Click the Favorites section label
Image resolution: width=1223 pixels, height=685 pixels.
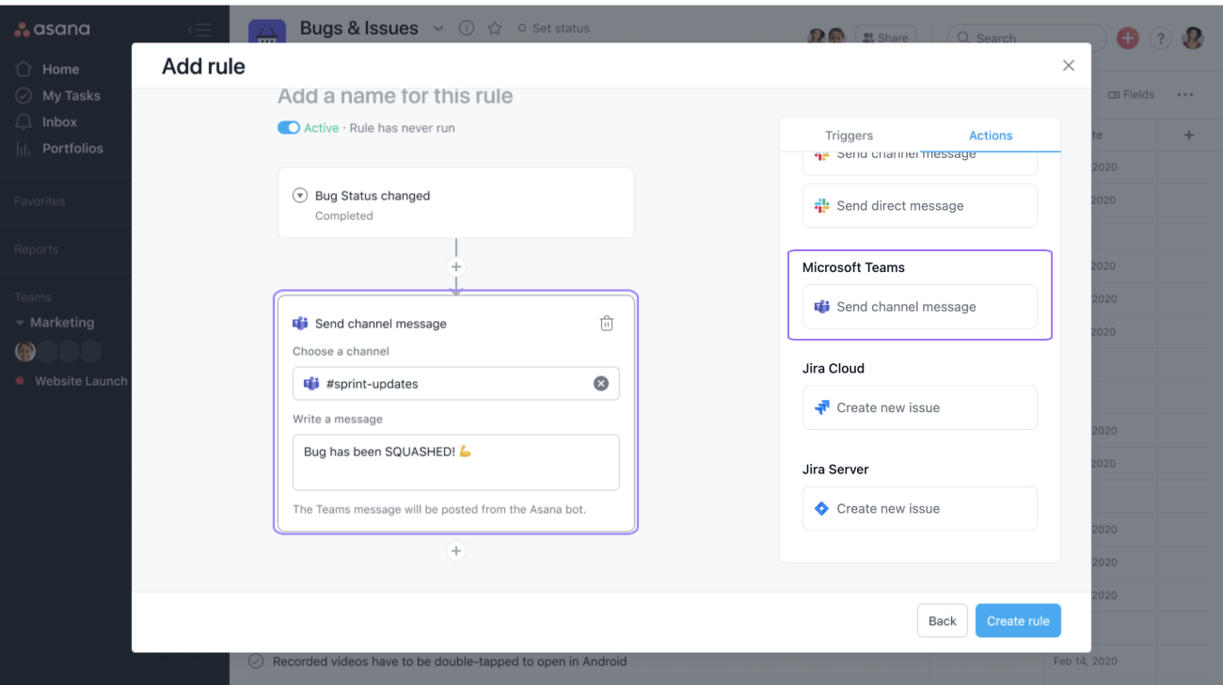tap(40, 201)
